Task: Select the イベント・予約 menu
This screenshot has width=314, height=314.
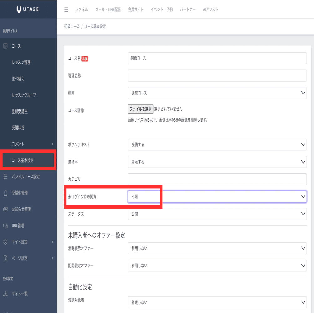Action: [163, 9]
